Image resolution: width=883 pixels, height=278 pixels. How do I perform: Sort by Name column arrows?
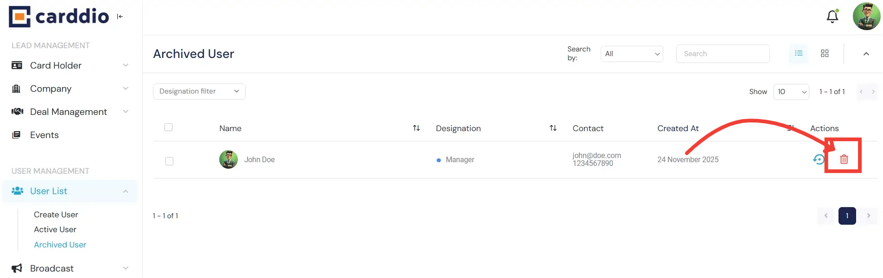tap(416, 128)
